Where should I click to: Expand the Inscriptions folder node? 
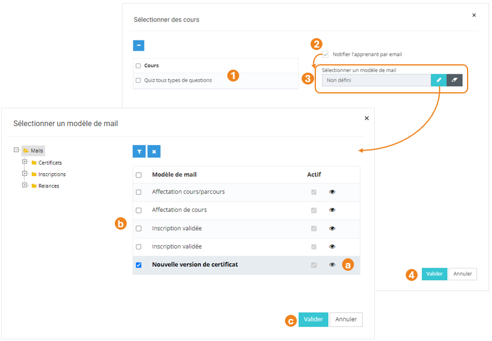click(25, 174)
